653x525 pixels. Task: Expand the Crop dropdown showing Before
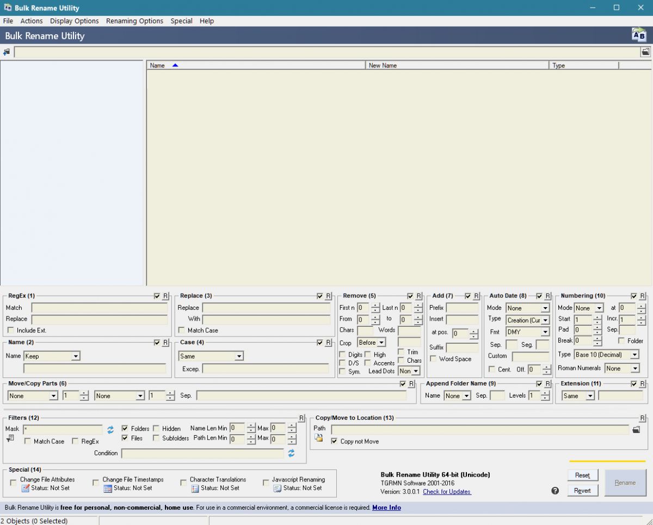pos(372,343)
